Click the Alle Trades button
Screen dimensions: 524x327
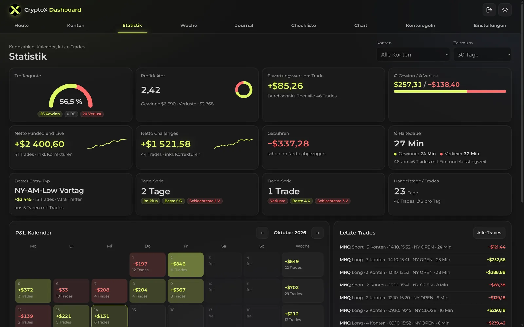click(489, 233)
